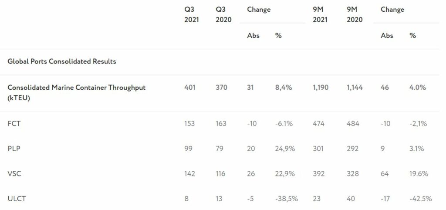
Task: Click the 8,4% consolidated quarterly change
Action: 284,88
